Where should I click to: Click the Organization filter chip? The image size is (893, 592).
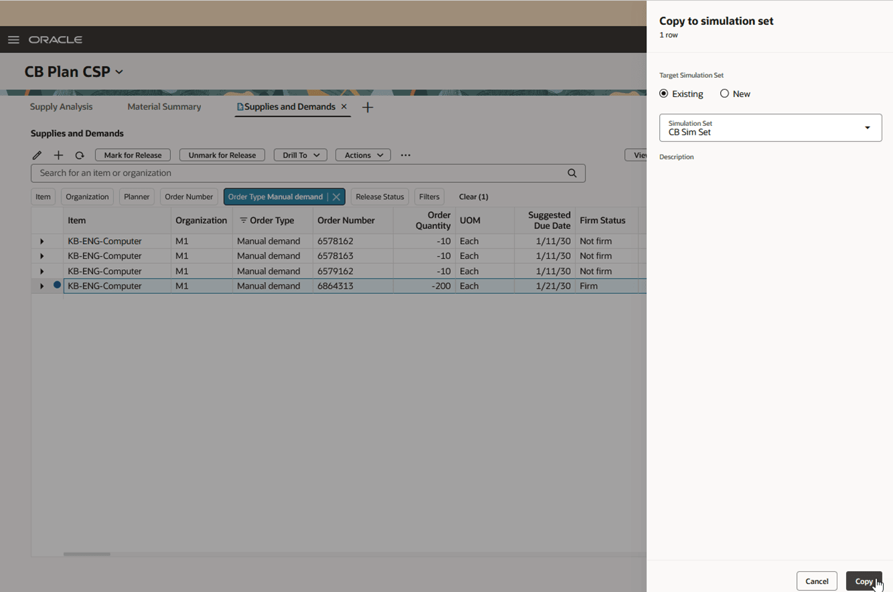point(87,197)
